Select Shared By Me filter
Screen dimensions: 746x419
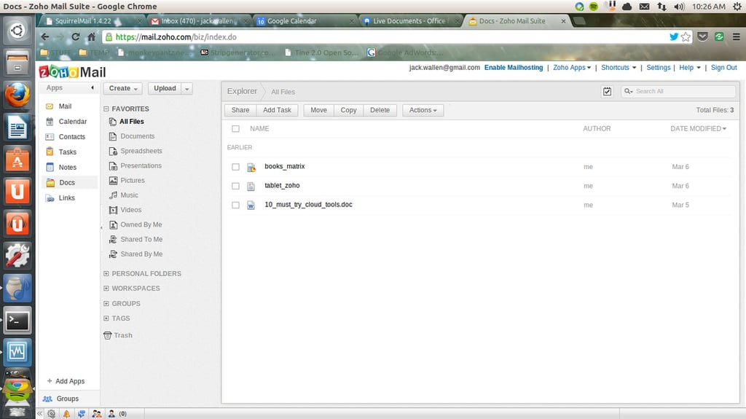point(136,254)
